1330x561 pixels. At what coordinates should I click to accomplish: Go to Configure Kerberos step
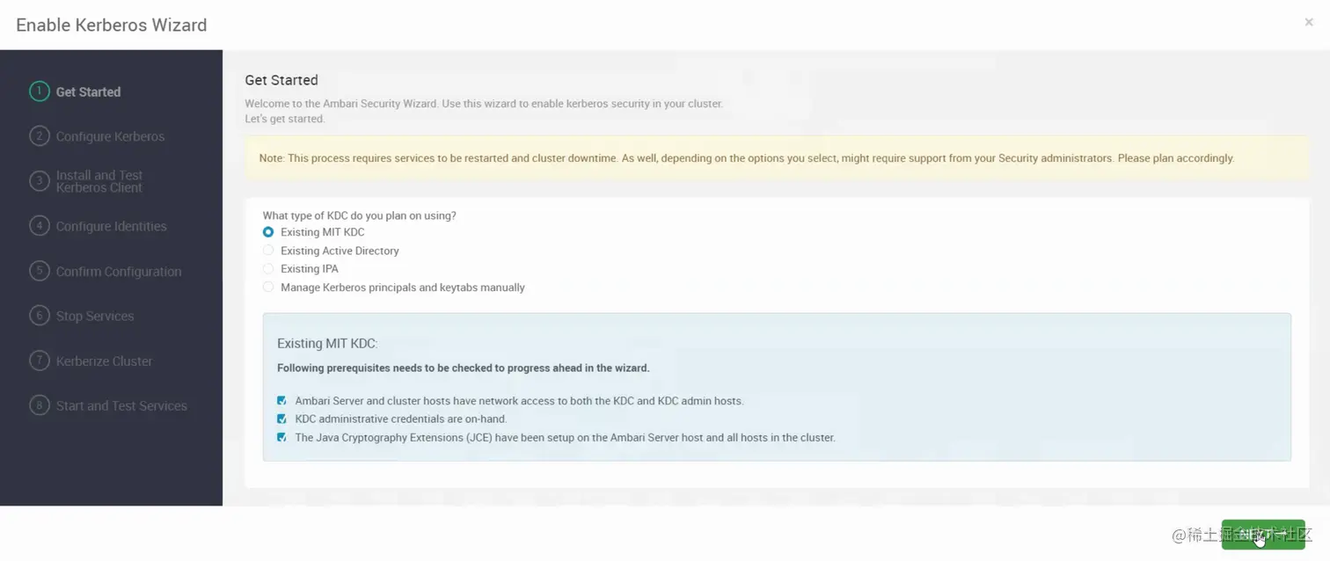(110, 136)
